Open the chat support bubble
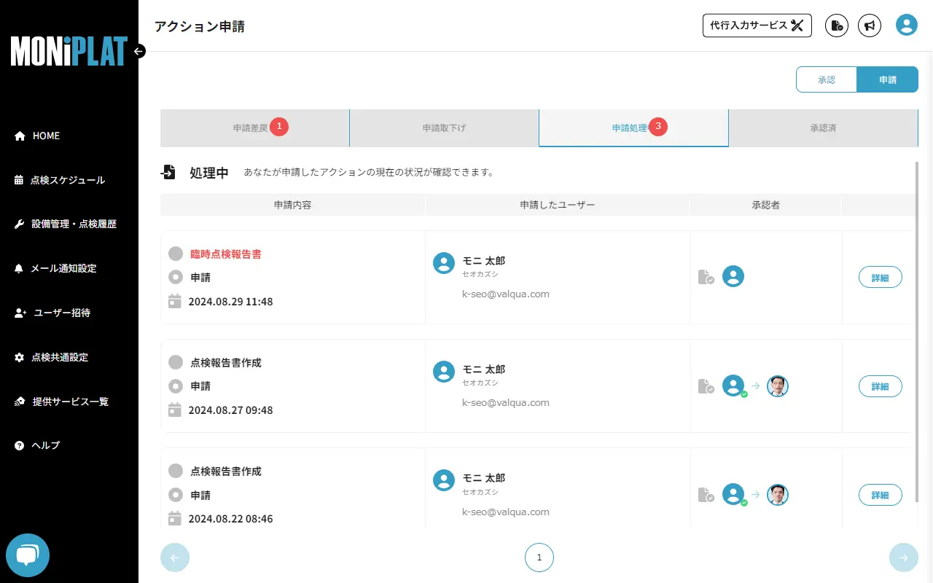 28,555
